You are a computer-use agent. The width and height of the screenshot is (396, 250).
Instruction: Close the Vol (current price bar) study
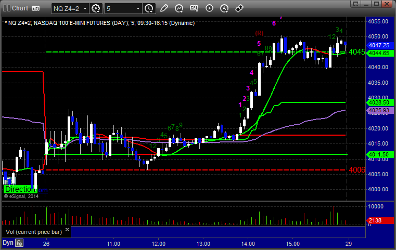tap(67, 230)
